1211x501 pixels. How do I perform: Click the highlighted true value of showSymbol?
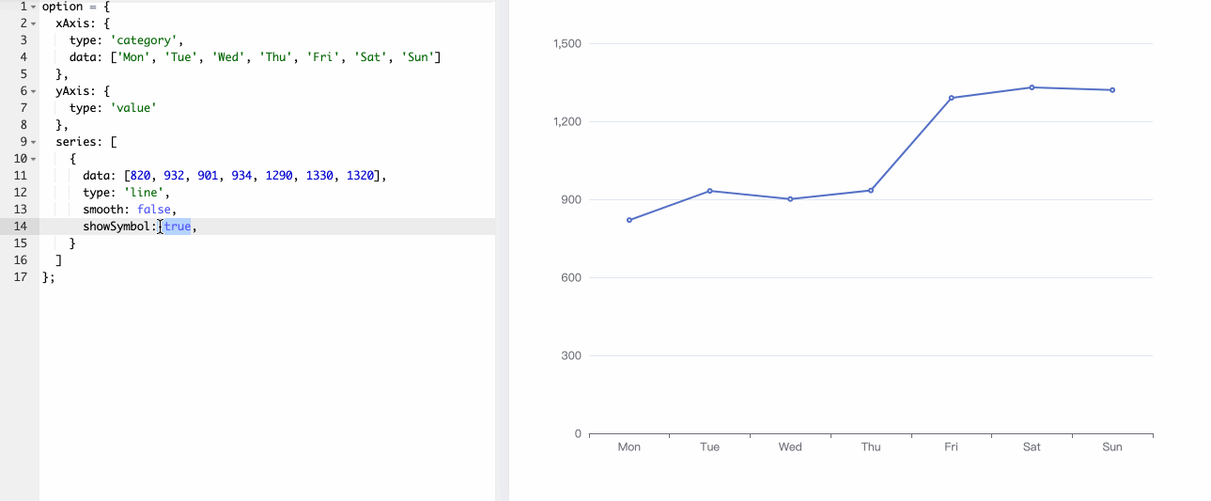178,227
